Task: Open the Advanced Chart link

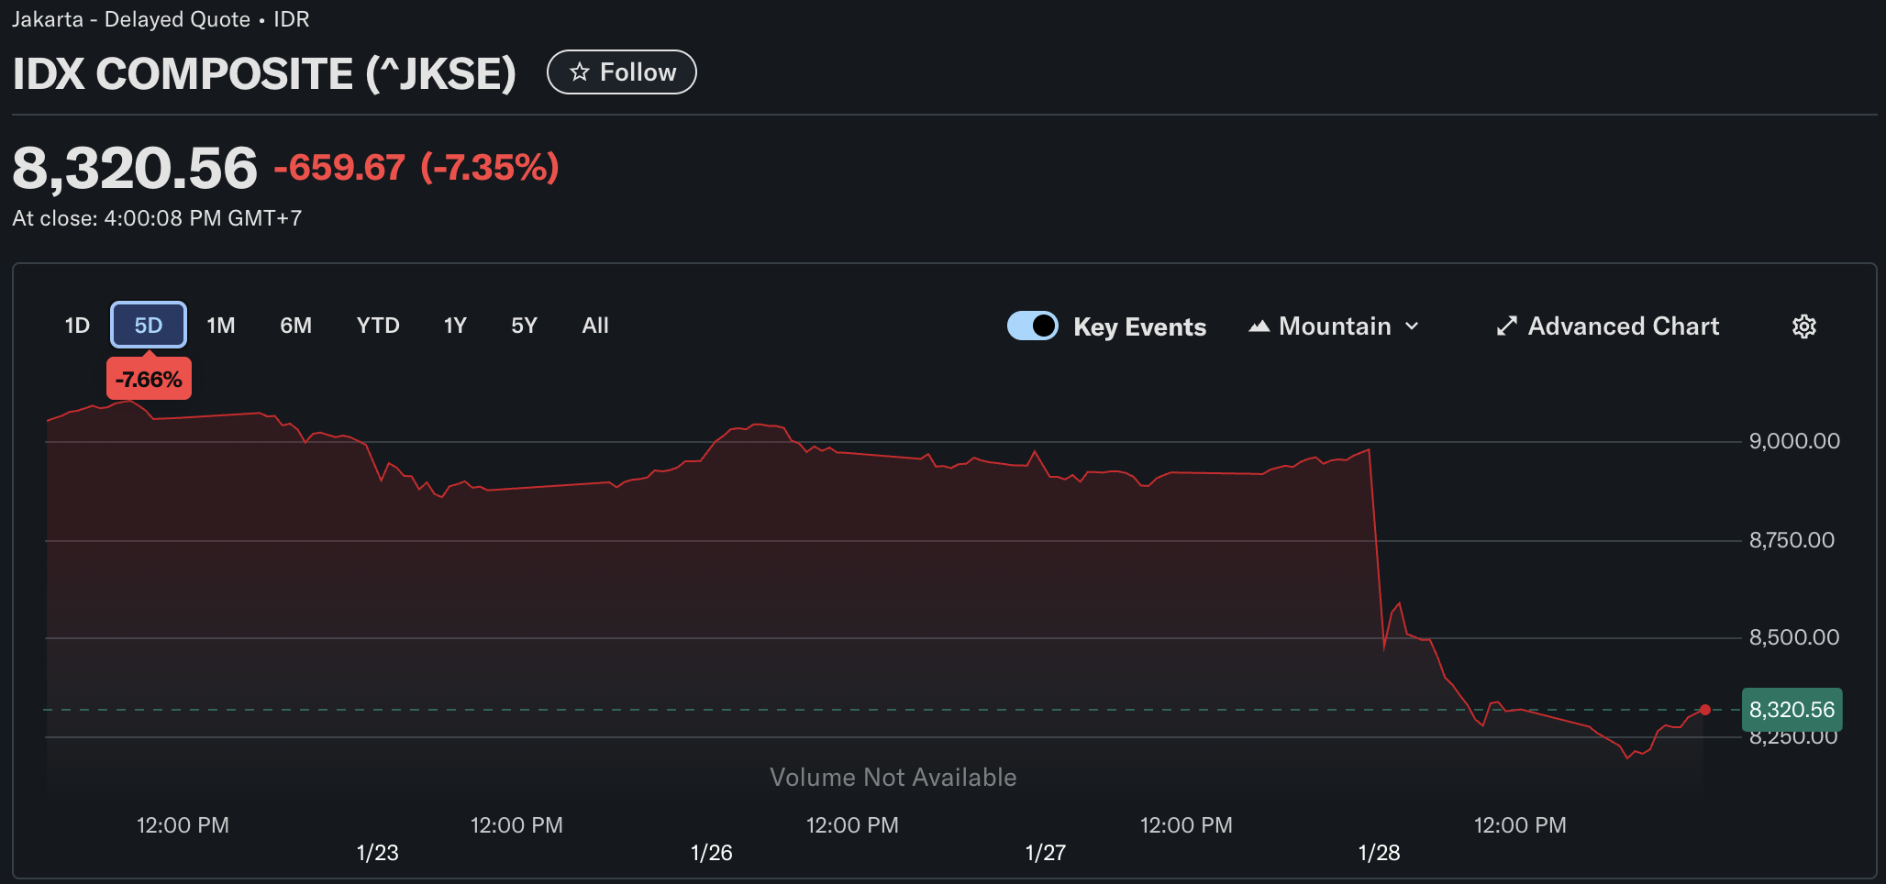Action: pyautogui.click(x=1607, y=326)
